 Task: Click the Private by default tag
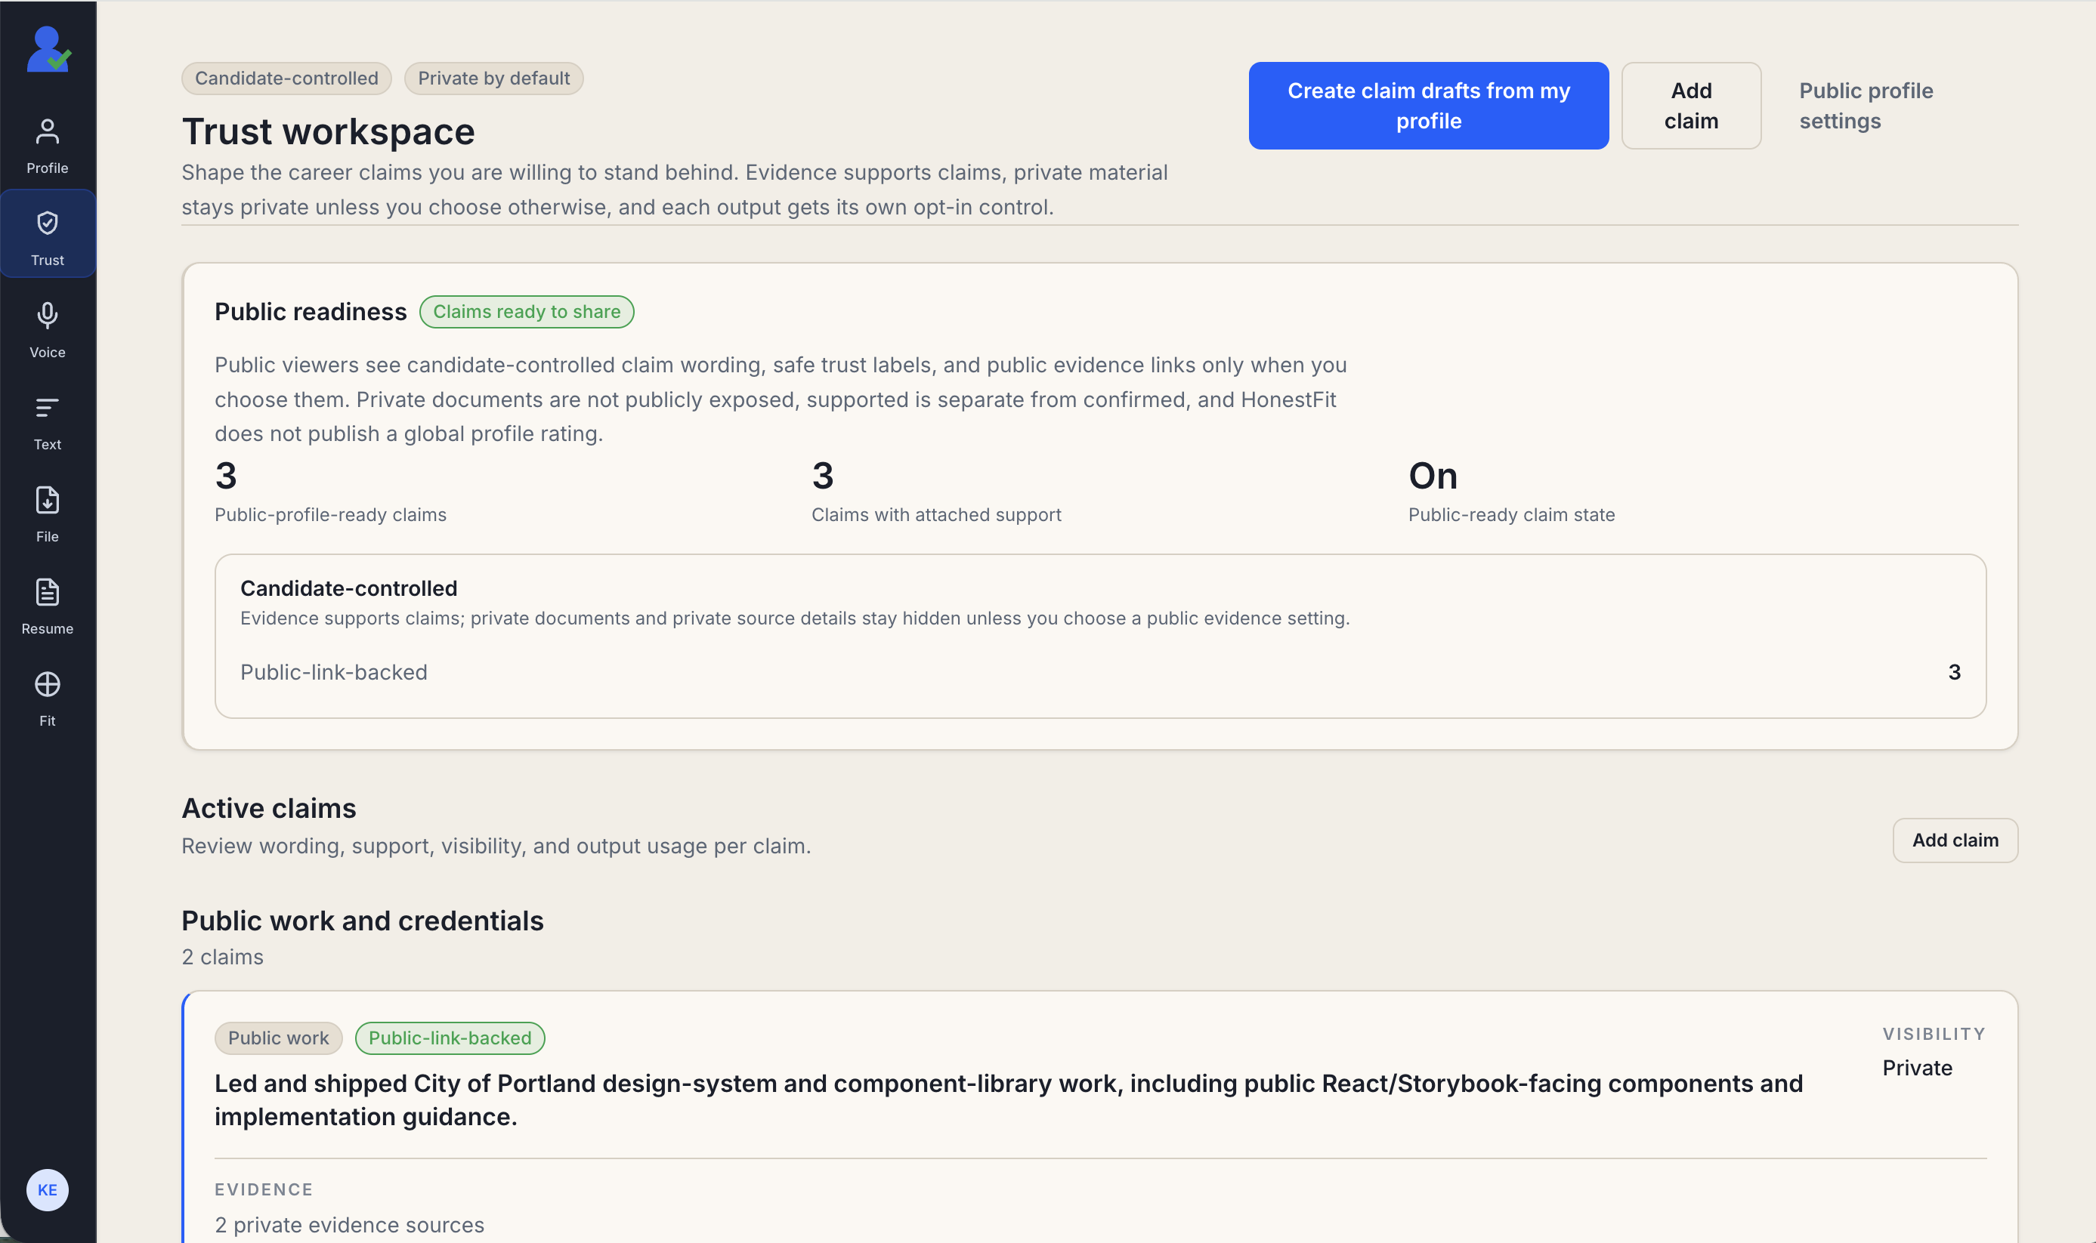(x=493, y=78)
